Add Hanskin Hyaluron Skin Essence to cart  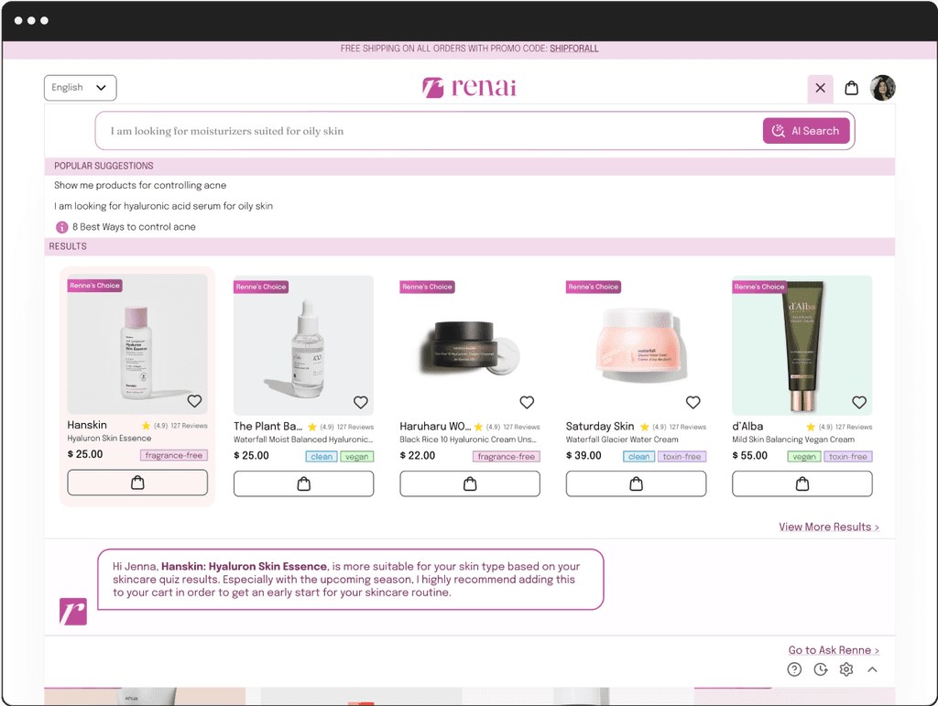point(137,483)
